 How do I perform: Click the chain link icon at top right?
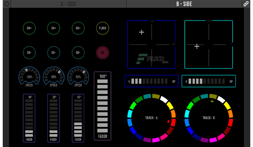246,4
